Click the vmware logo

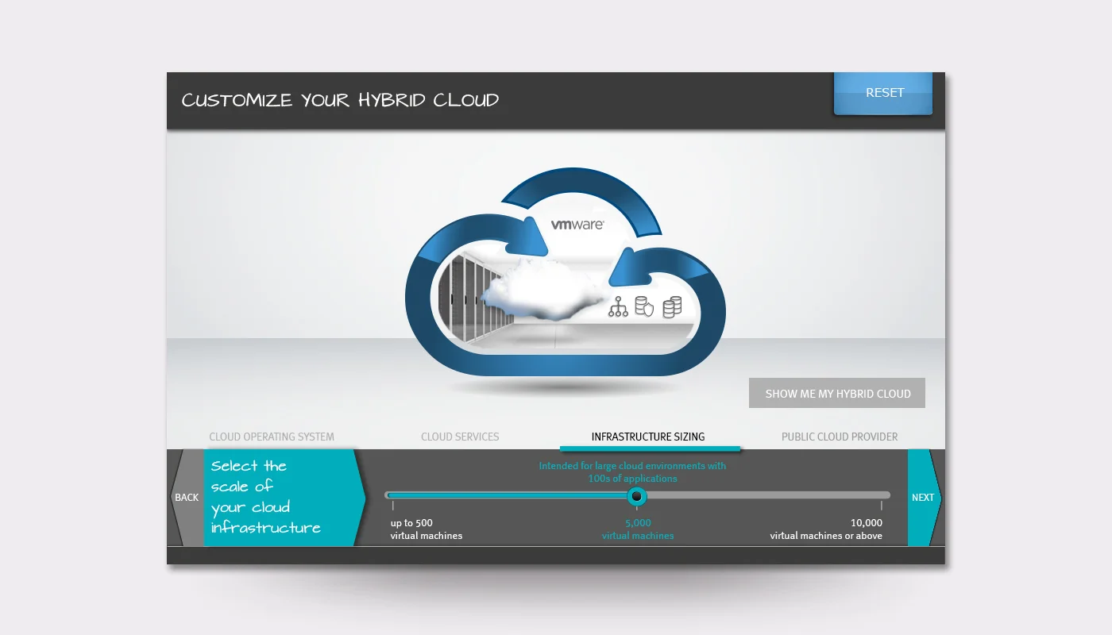pyautogui.click(x=577, y=225)
